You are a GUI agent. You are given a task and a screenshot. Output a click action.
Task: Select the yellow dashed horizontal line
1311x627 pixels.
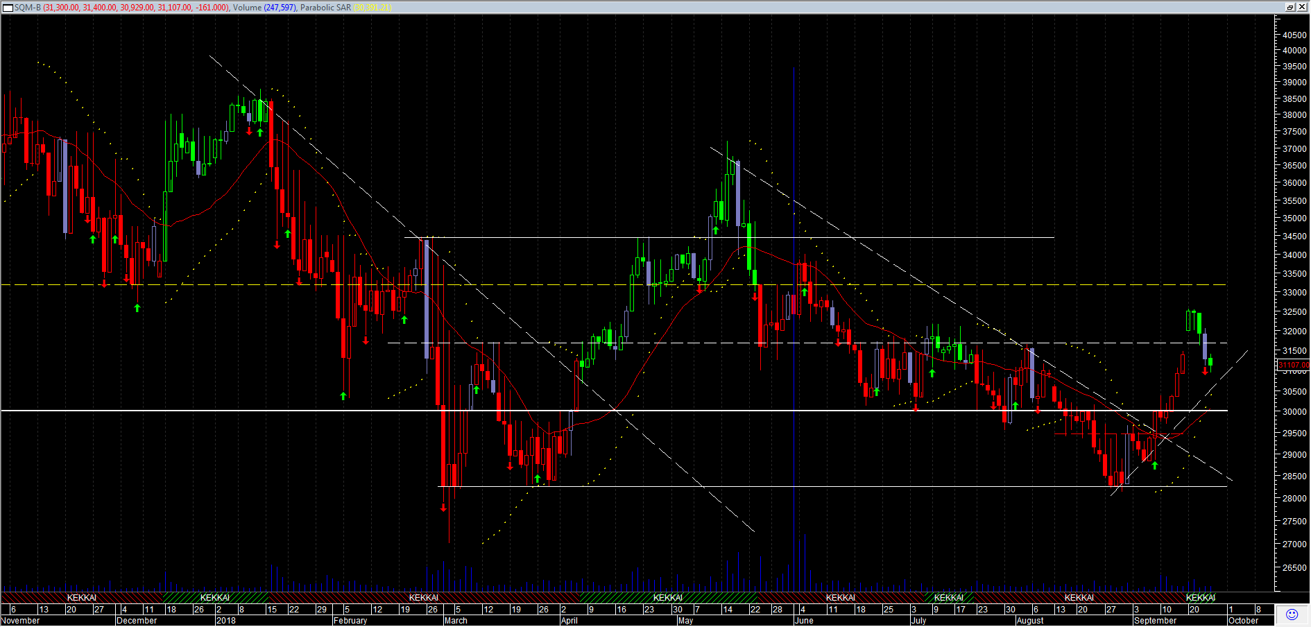(613, 284)
